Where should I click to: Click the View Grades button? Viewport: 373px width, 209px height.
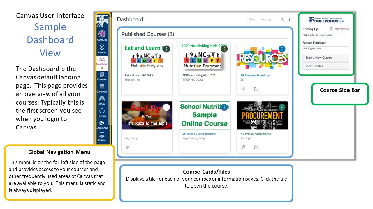(326, 66)
